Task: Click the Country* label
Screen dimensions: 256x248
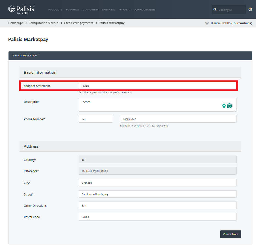Action: coord(30,160)
